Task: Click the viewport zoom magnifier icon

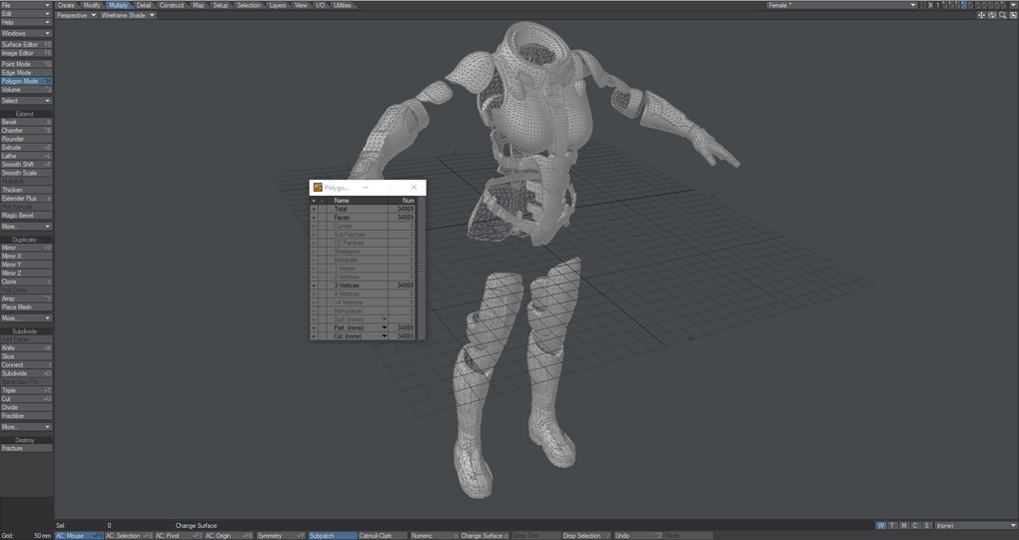Action: tap(1002, 15)
